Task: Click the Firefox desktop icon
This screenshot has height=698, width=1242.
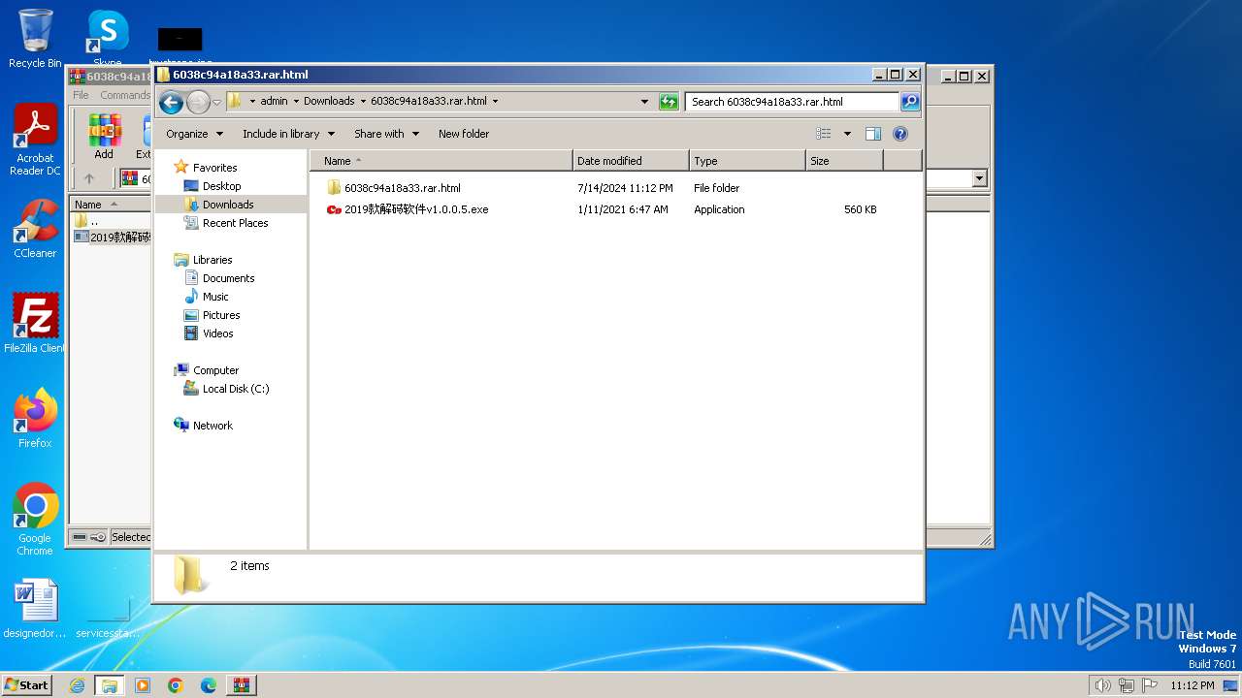Action: pyautogui.click(x=35, y=419)
